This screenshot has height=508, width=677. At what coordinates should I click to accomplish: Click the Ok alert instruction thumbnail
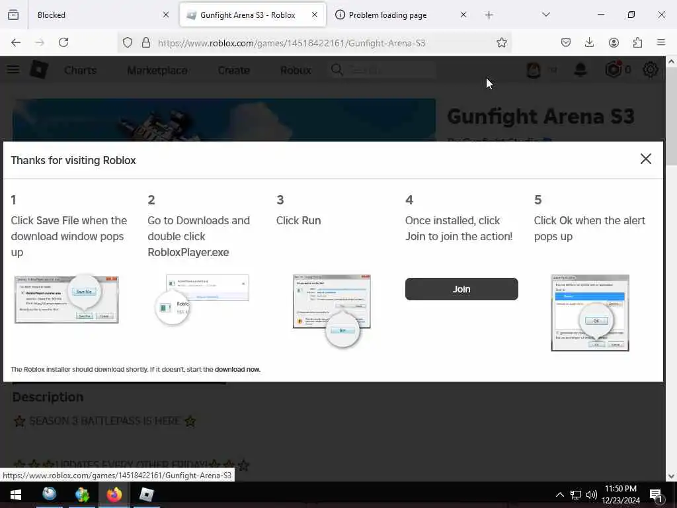(x=590, y=313)
